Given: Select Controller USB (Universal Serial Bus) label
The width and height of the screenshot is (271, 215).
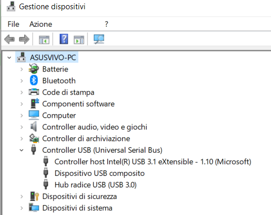Looking at the screenshot, I should (x=103, y=150).
